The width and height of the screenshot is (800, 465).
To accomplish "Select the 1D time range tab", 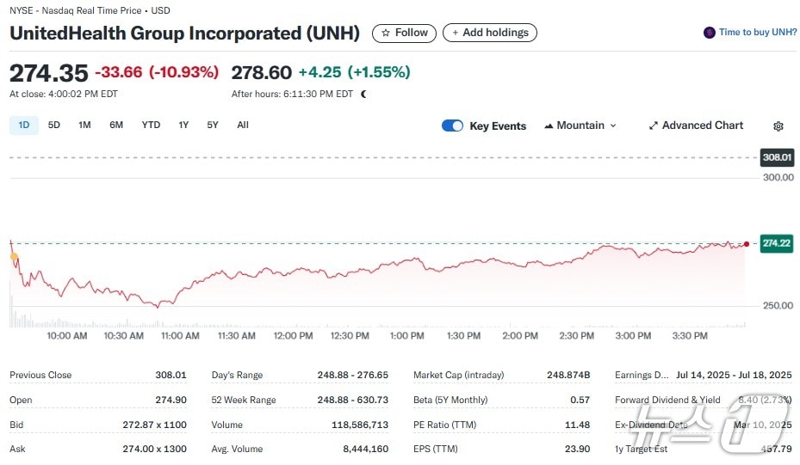I will point(24,125).
